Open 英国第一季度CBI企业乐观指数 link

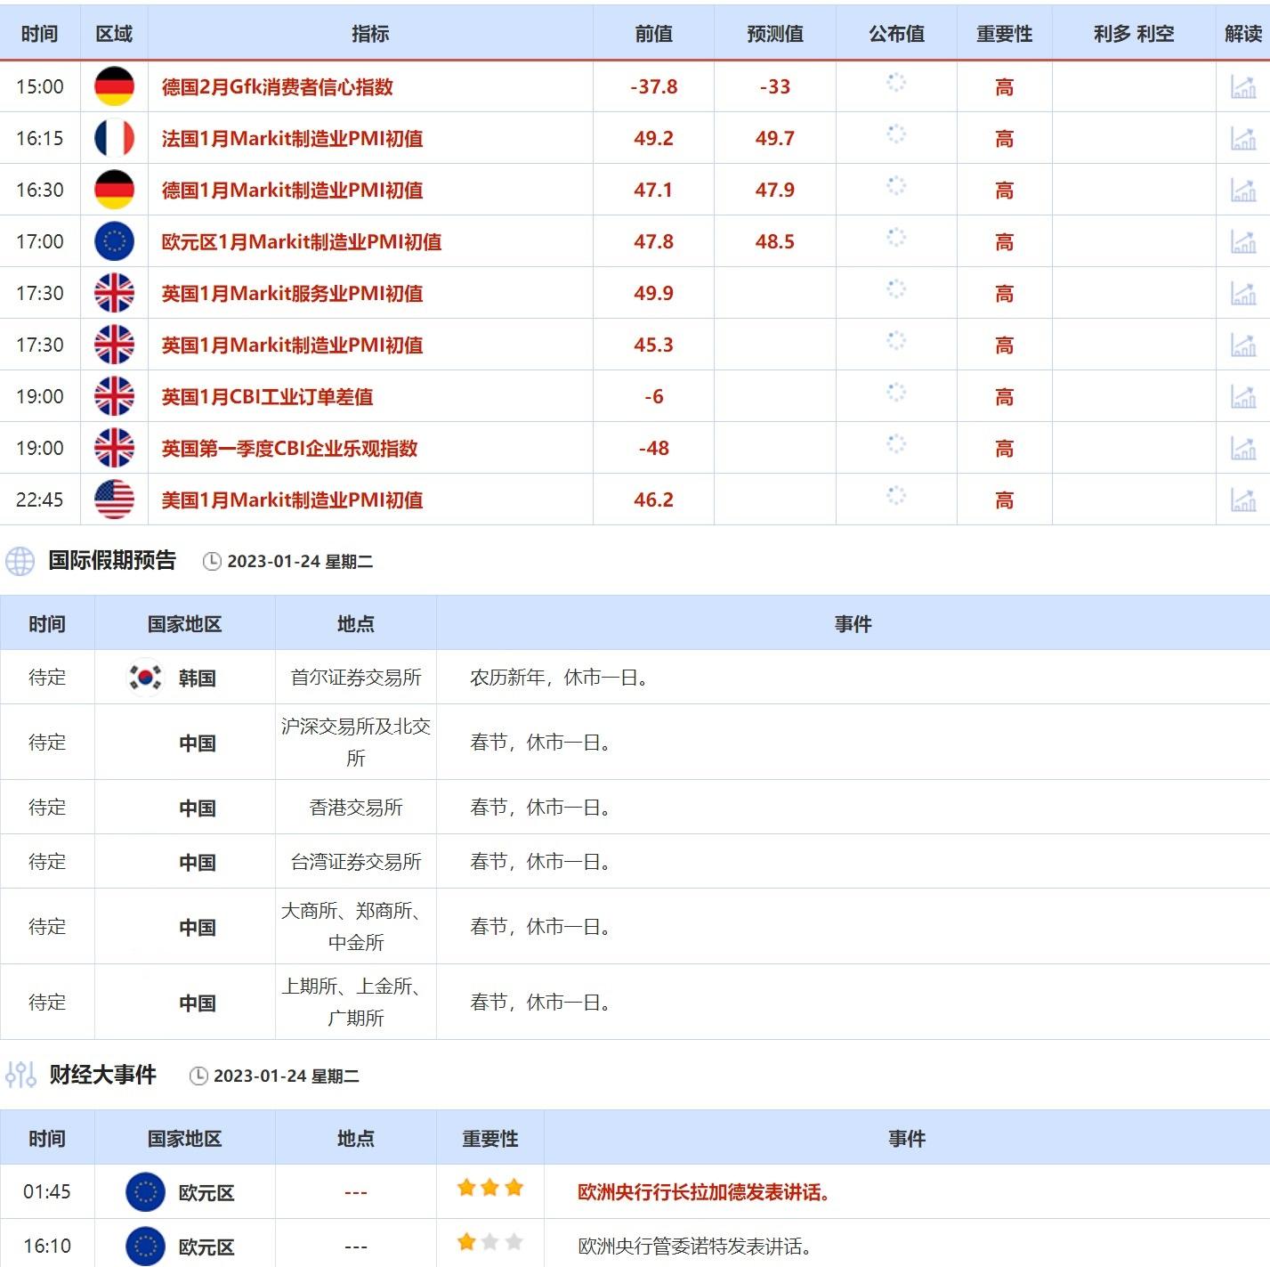pos(289,449)
